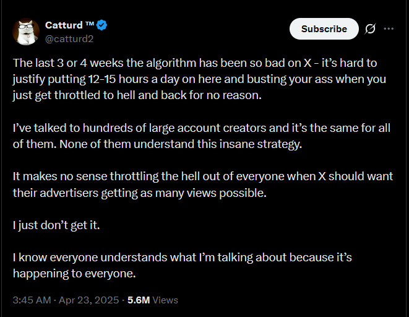Image resolution: width=409 pixels, height=317 pixels.
Task: Open Catturd's cat profile avatar
Action: (x=26, y=32)
